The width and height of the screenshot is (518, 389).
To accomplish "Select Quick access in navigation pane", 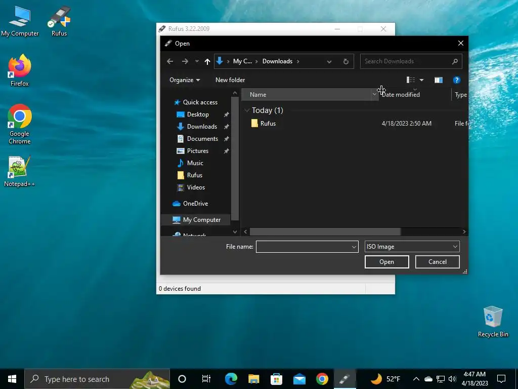I will (200, 102).
